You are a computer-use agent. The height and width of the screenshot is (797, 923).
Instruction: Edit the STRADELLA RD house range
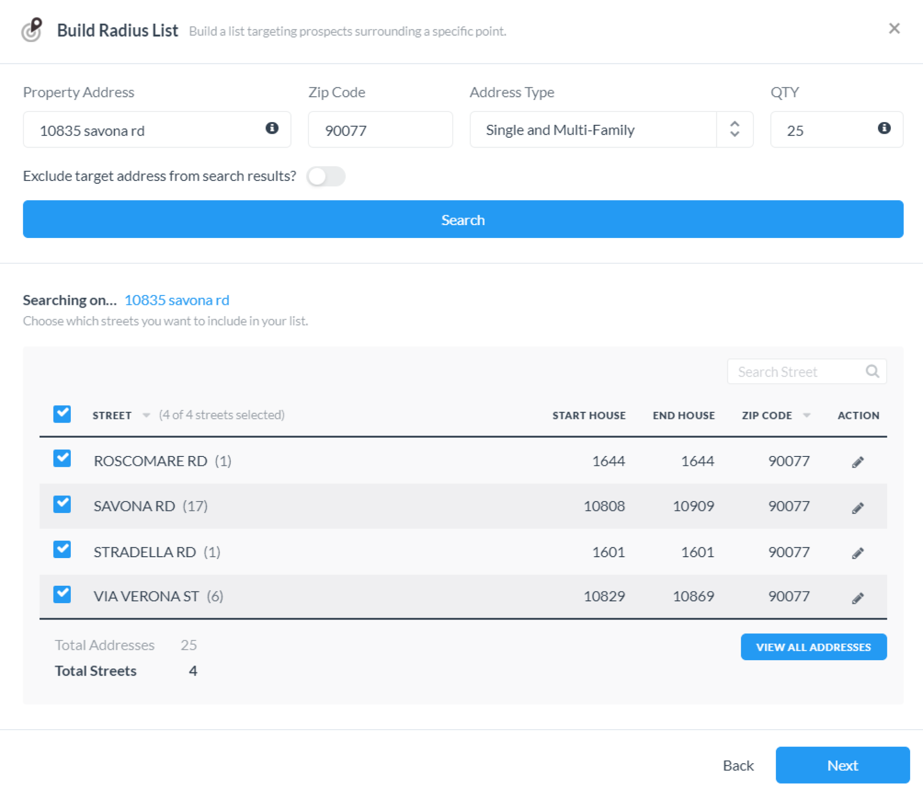[858, 553]
